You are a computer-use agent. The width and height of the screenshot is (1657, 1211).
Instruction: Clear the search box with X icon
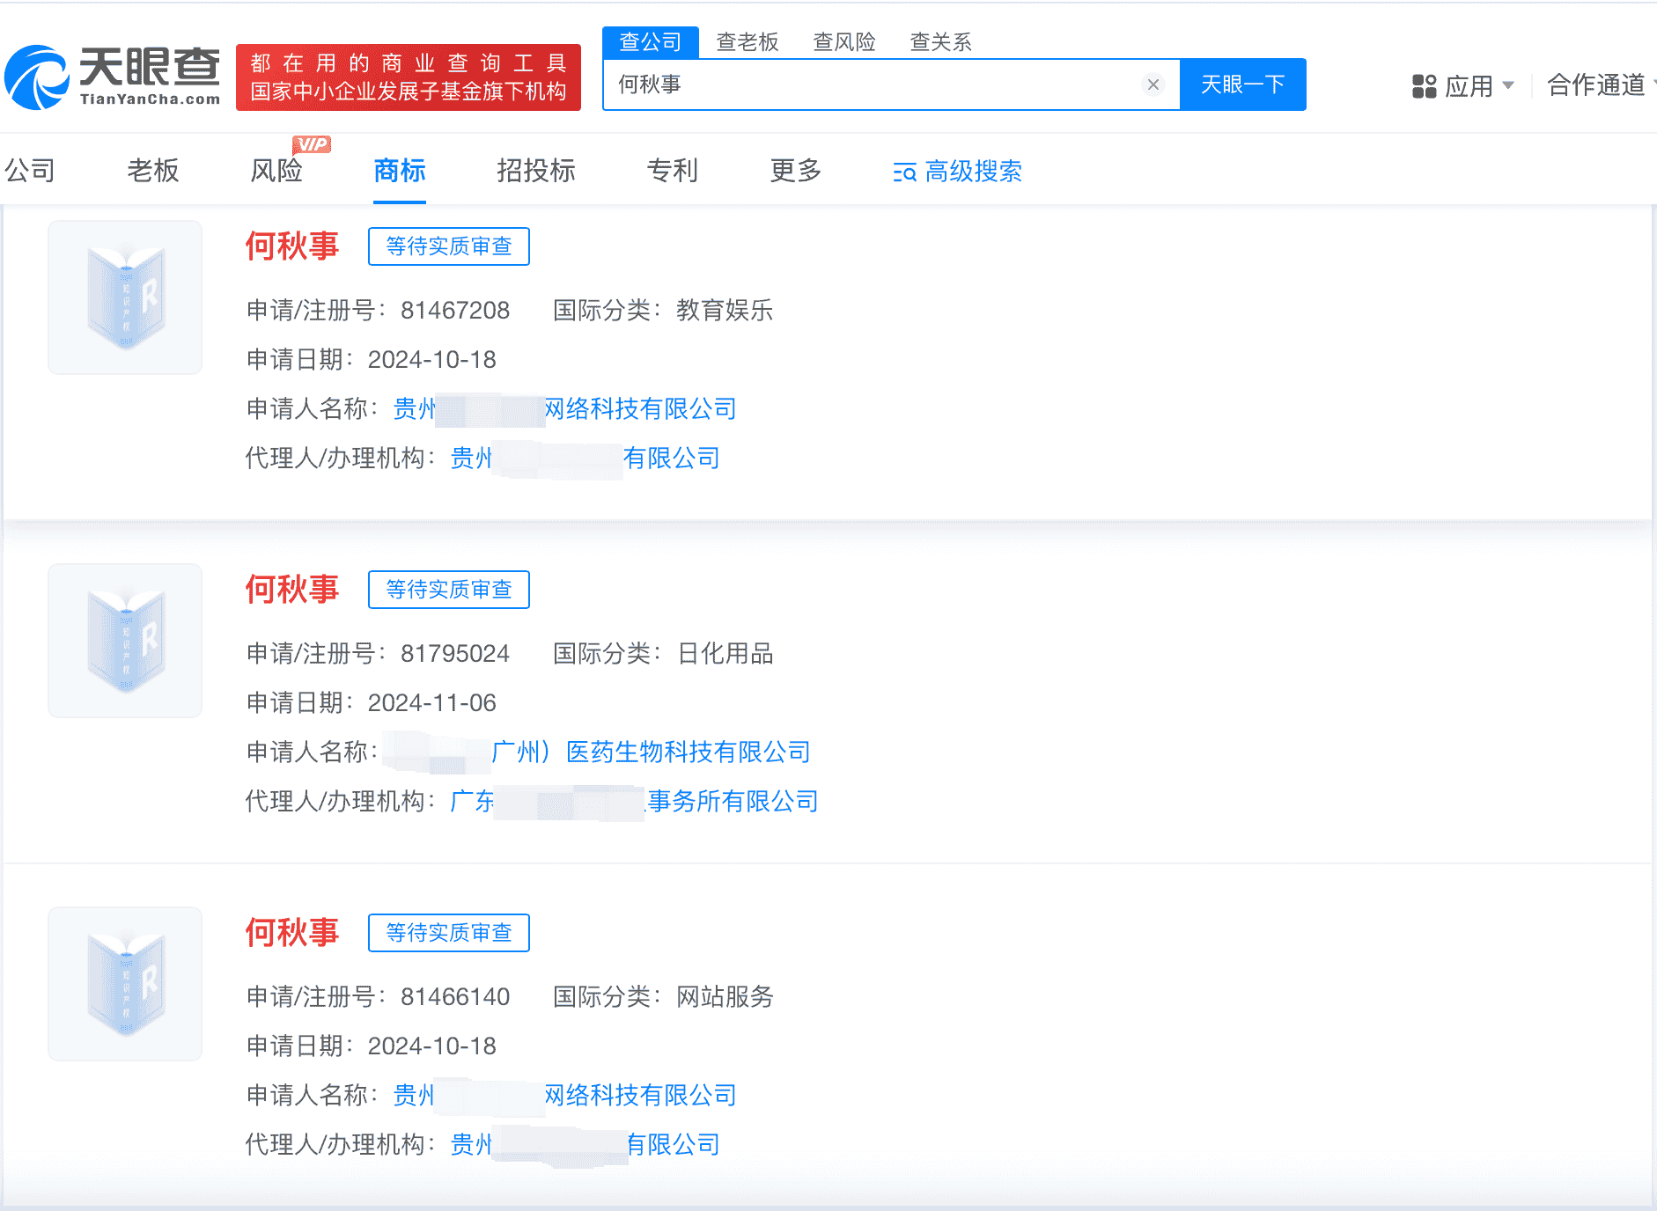tap(1153, 84)
